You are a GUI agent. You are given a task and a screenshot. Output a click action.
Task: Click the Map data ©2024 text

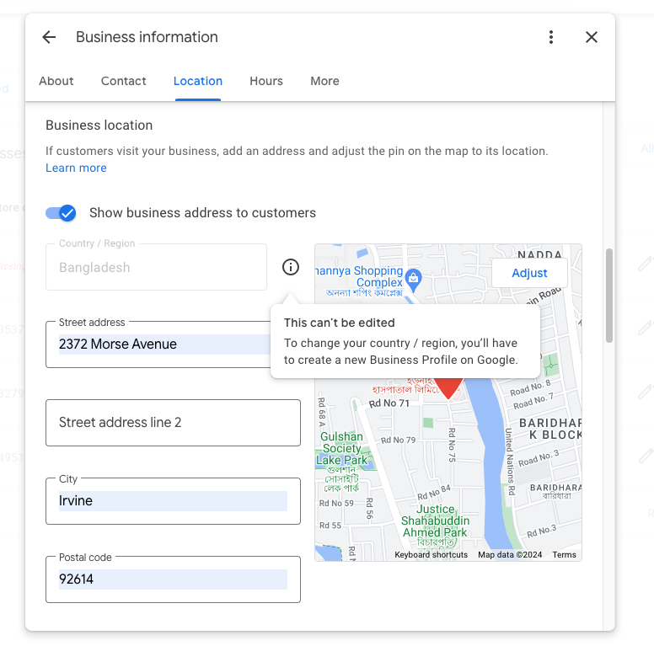coord(510,555)
